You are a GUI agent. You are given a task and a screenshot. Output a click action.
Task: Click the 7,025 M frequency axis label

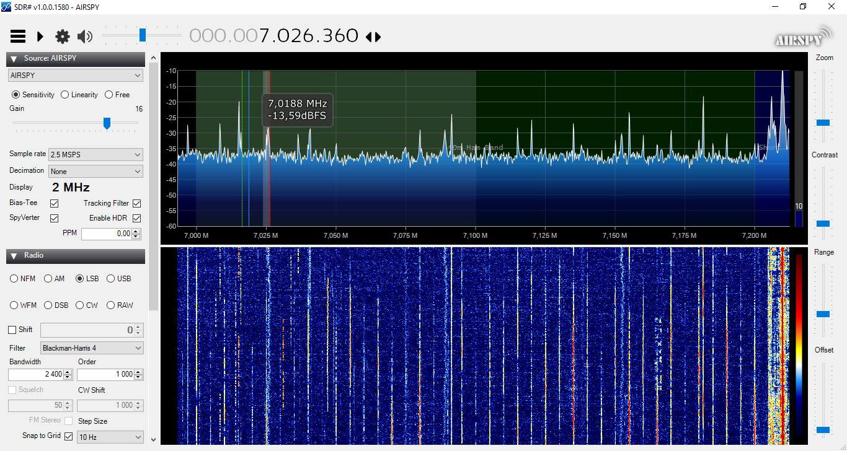tap(265, 236)
